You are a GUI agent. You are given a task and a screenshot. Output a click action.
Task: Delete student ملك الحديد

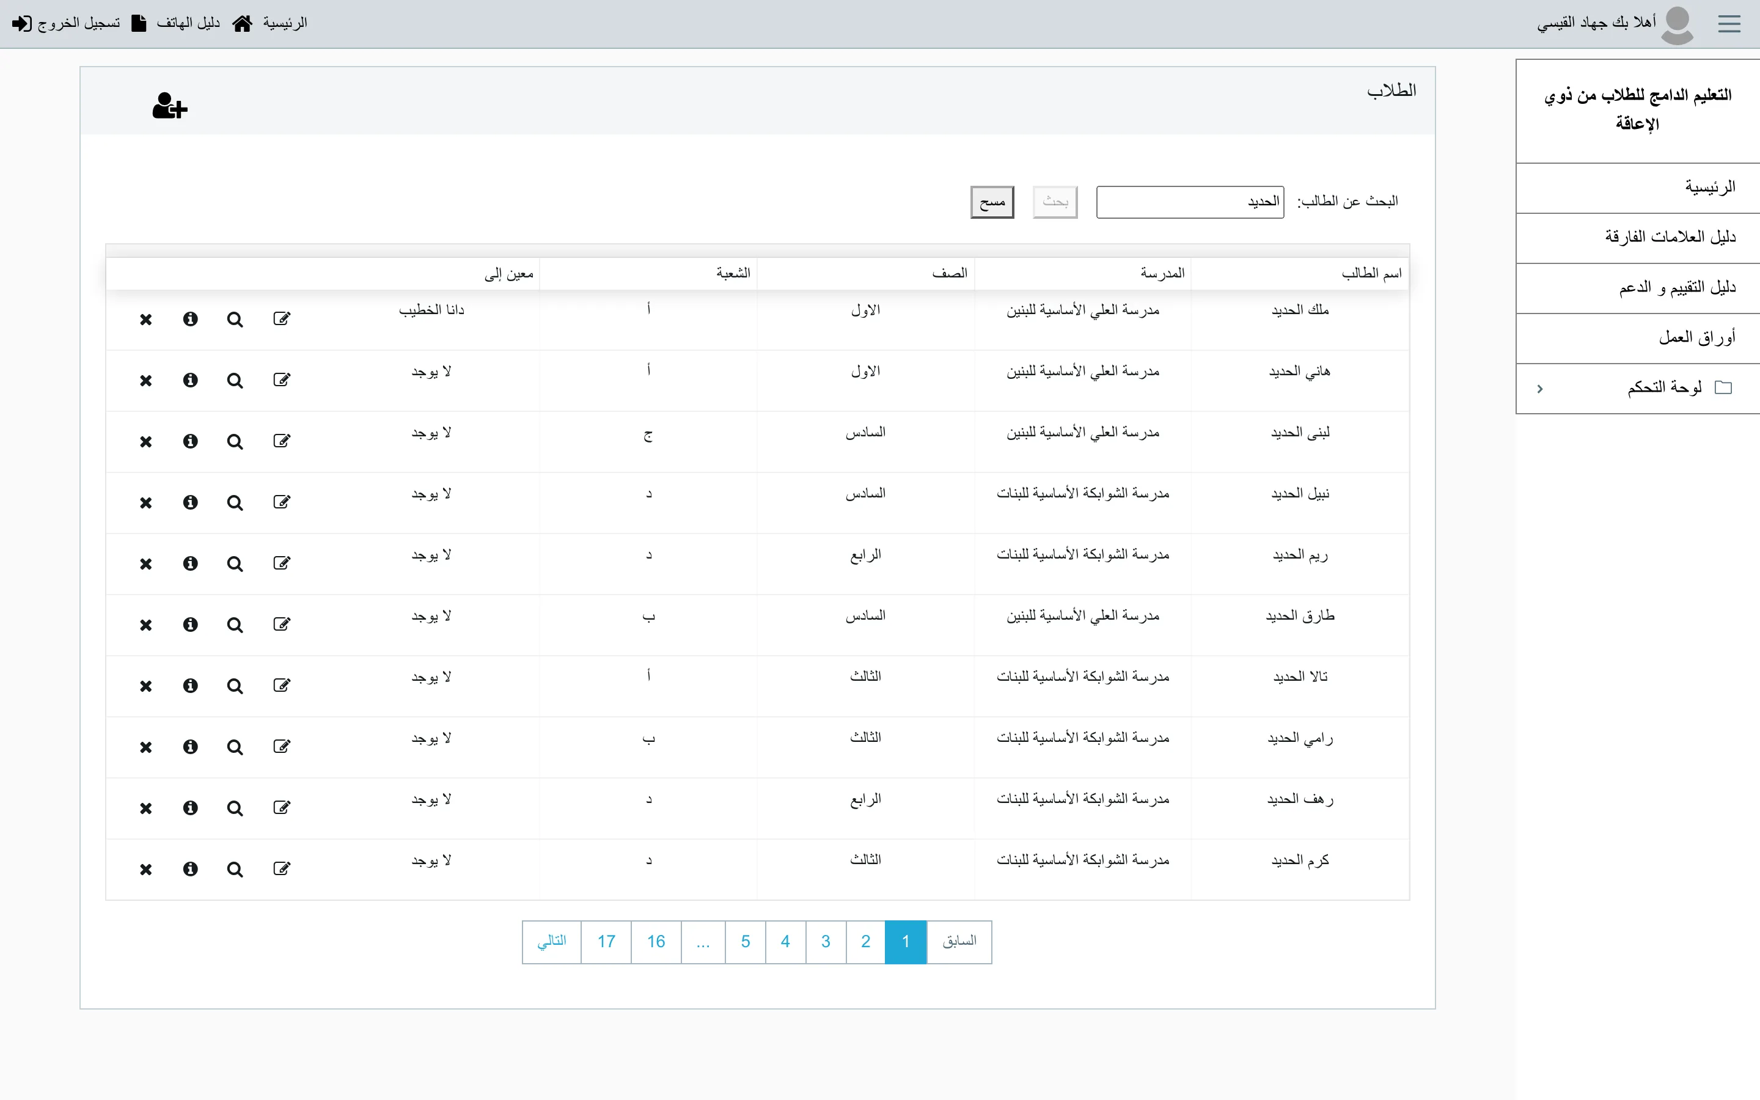pos(145,320)
